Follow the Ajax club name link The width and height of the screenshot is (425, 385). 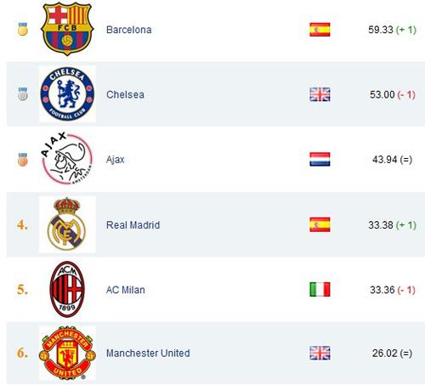pos(116,160)
